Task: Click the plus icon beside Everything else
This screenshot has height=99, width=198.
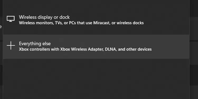Action: 11,45
